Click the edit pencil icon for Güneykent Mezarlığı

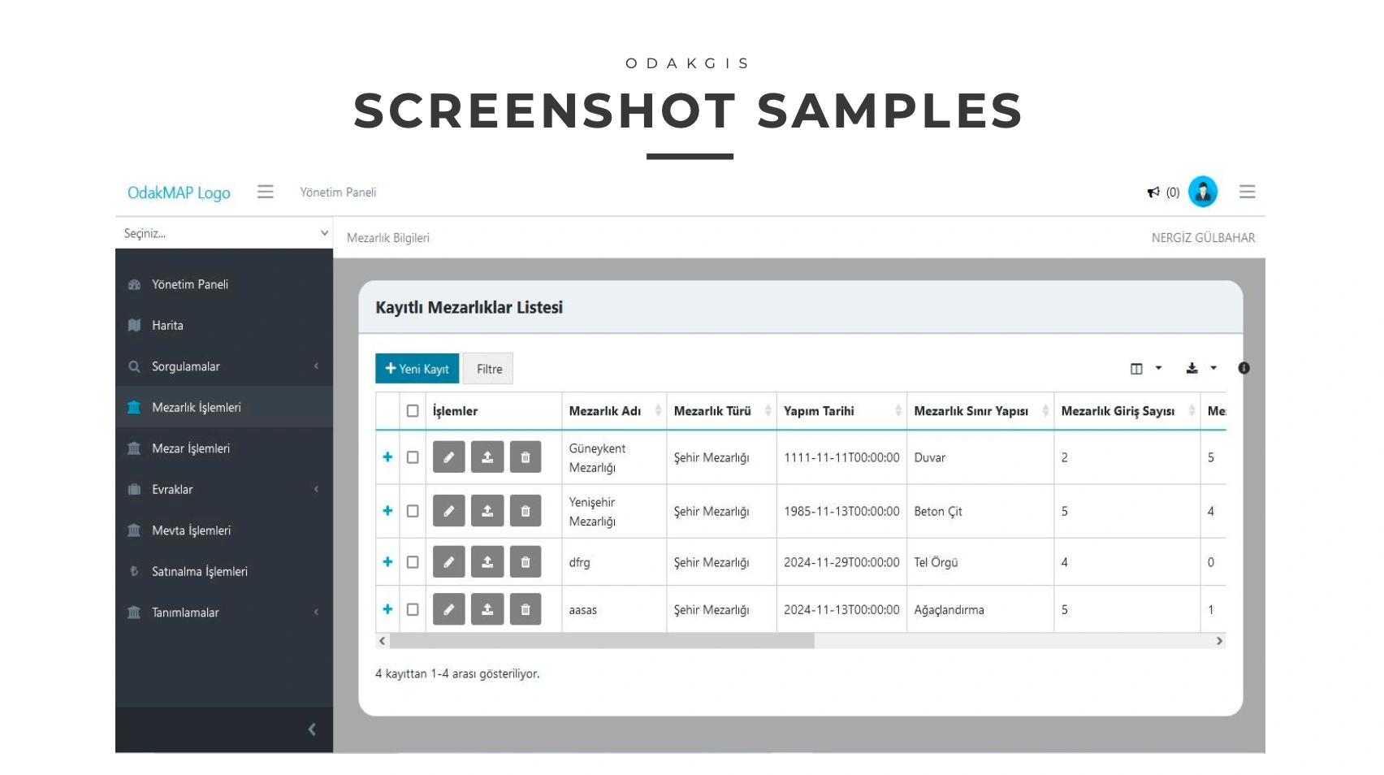pos(448,457)
